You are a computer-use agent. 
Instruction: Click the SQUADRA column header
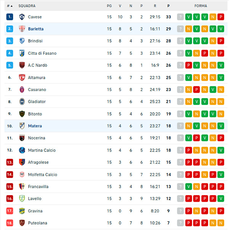coord(27,6)
